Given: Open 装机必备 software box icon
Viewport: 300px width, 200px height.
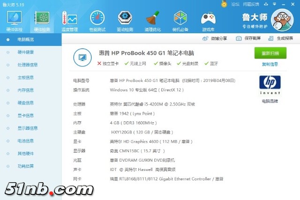Looking at the screenshot, I should [x=180, y=20].
